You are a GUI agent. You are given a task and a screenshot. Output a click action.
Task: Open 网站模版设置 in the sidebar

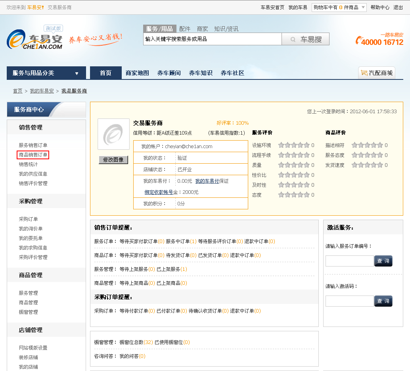(33, 348)
